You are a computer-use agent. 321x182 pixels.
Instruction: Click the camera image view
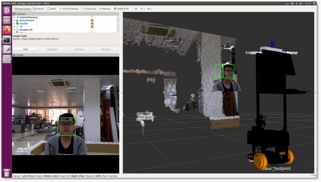pyautogui.click(x=66, y=115)
